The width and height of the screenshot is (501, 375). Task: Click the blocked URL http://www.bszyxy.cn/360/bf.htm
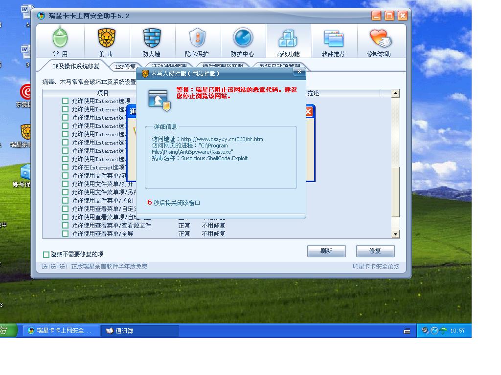[x=222, y=139]
